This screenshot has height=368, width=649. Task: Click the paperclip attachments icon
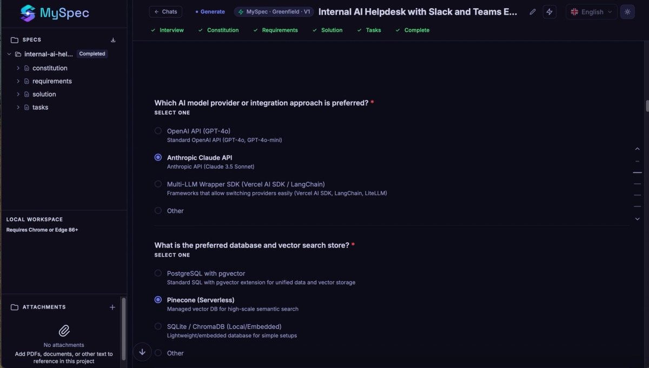[64, 330]
